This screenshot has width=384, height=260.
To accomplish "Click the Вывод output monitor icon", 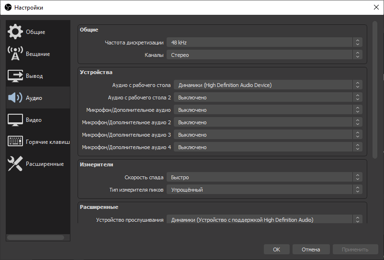I will pos(15,76).
